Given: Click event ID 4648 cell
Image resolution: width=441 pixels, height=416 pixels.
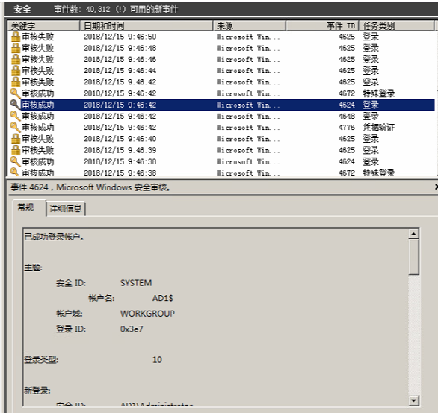Looking at the screenshot, I should pos(347,116).
